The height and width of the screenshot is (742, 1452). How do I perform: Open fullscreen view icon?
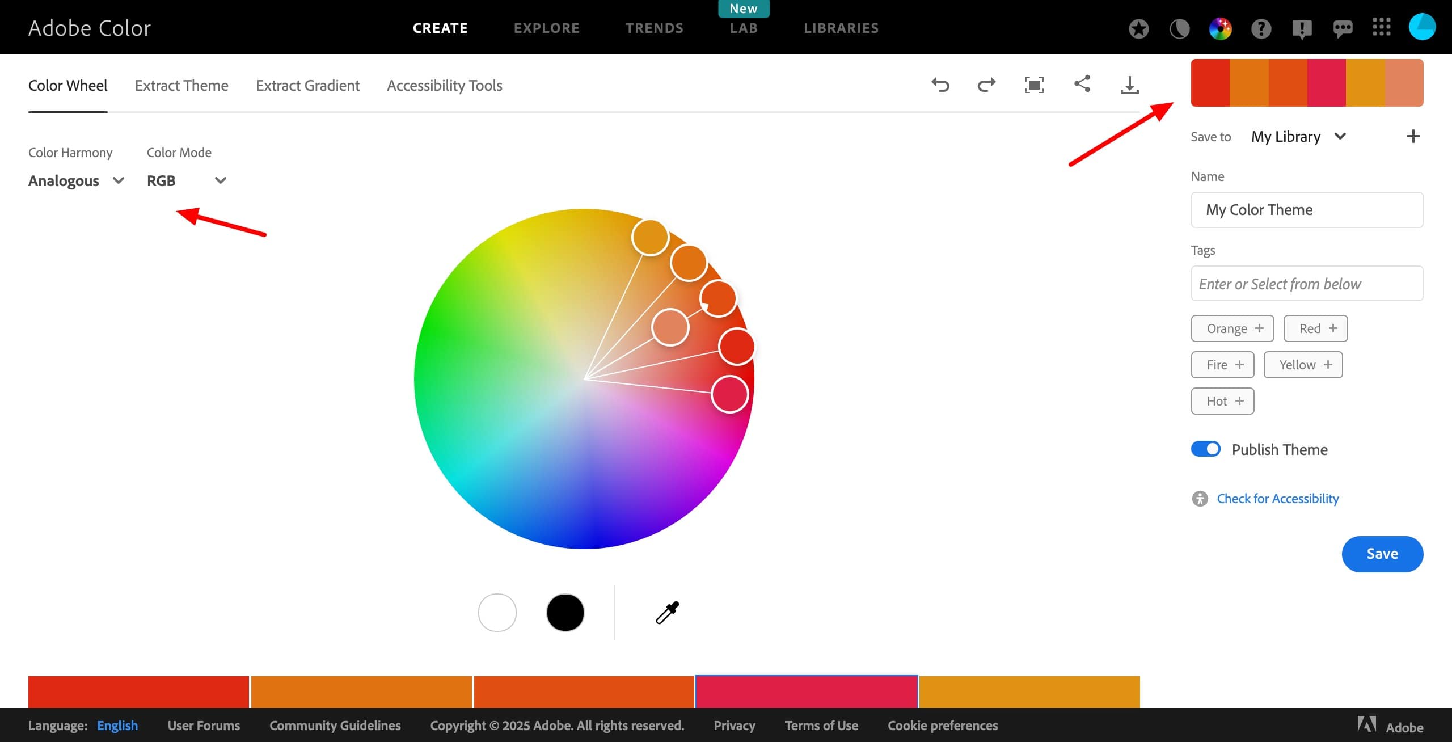click(1034, 85)
